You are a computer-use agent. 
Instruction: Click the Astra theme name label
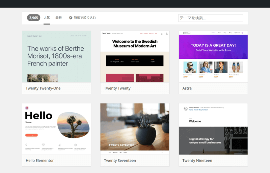[x=187, y=88]
